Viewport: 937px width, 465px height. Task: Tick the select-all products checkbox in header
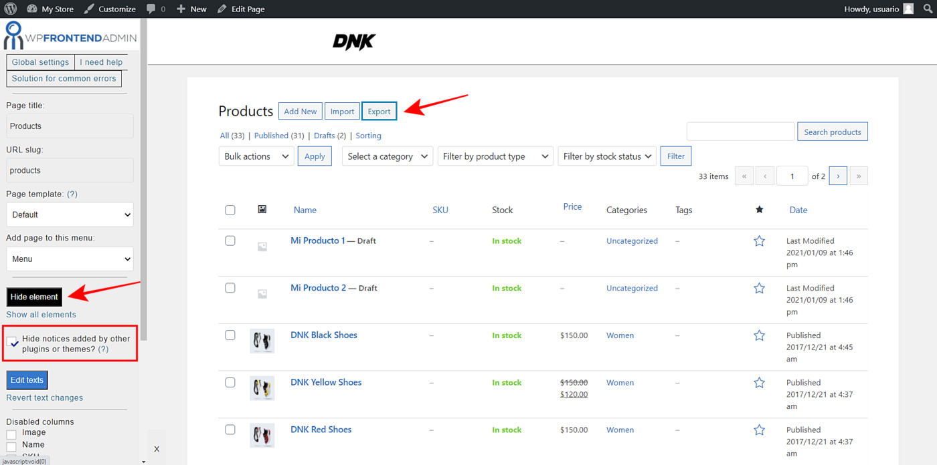point(230,210)
